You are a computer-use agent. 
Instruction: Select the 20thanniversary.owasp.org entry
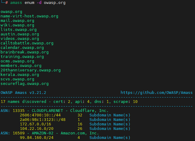tap(30, 70)
